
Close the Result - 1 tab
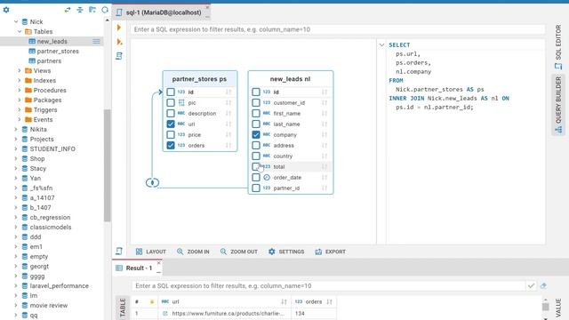coord(158,263)
